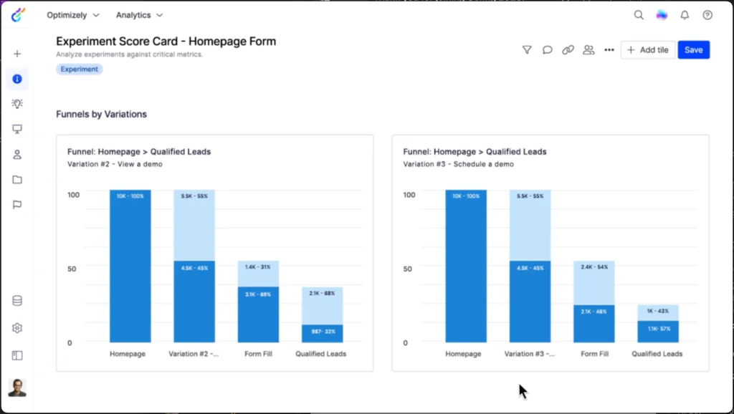Screen dimensions: 734x414
Task: Click the 2.4K - 54% segment in Variation #3 chart
Action: pyautogui.click(x=594, y=282)
